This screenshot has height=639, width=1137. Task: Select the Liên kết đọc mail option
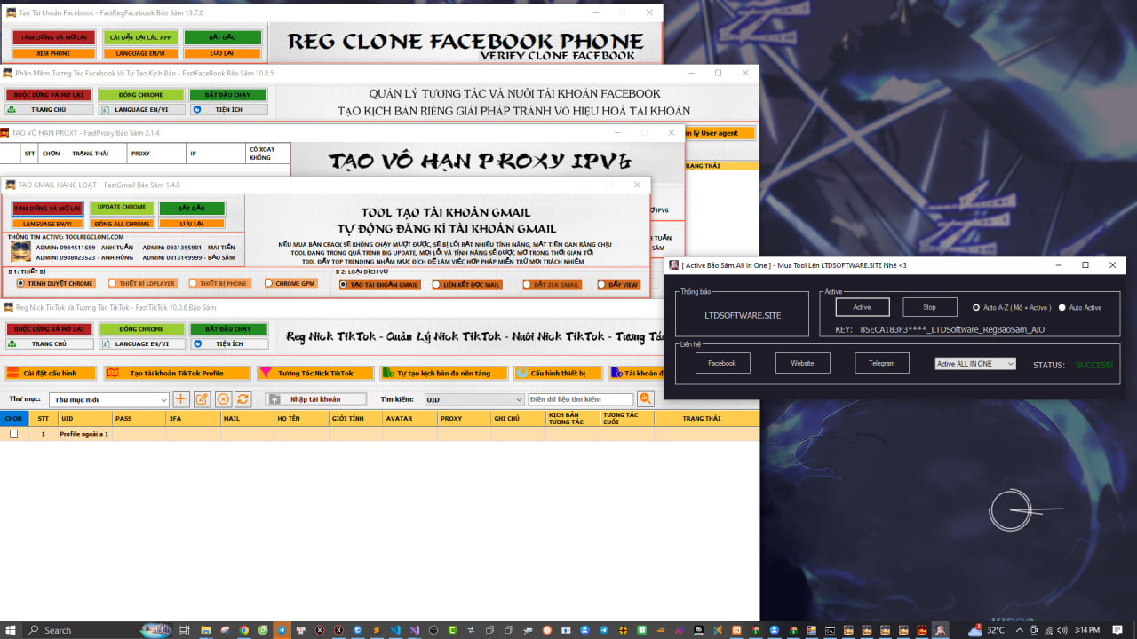click(437, 285)
